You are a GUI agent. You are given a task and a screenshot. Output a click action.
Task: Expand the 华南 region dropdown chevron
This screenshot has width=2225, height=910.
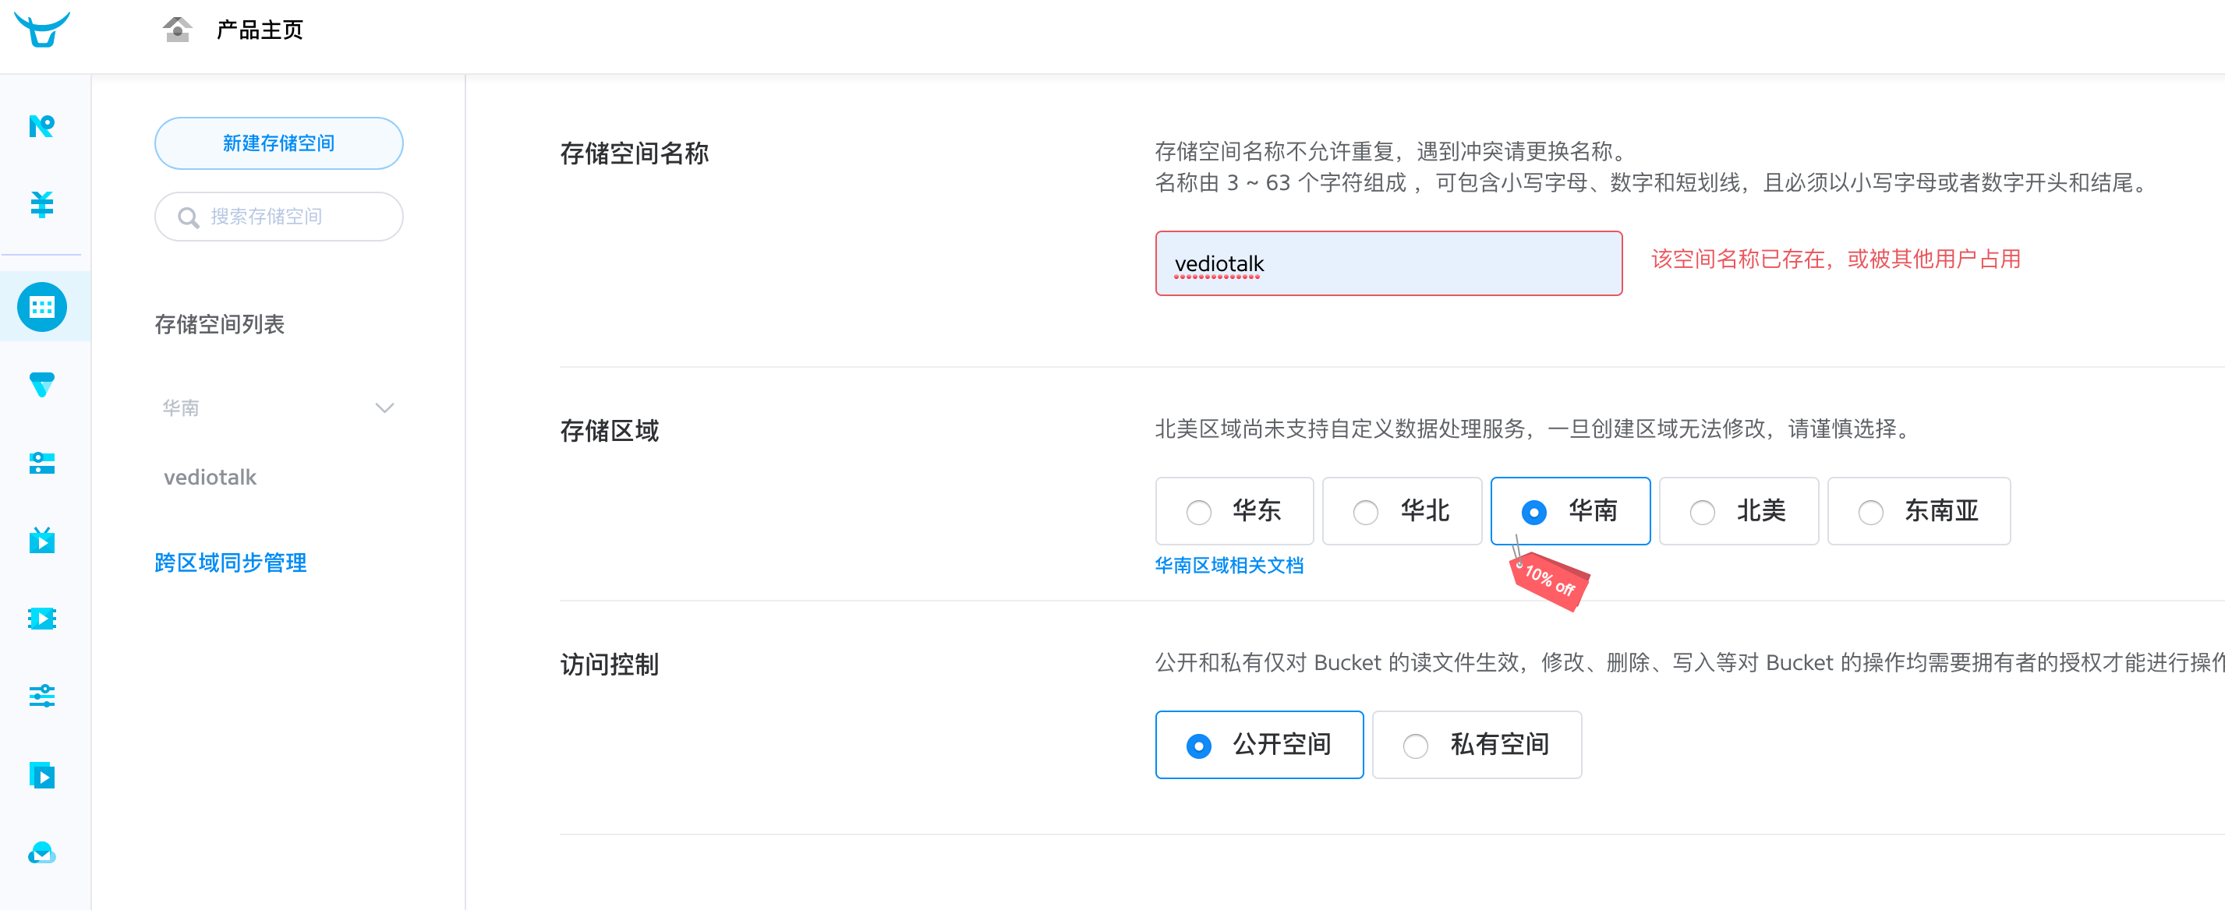click(384, 407)
